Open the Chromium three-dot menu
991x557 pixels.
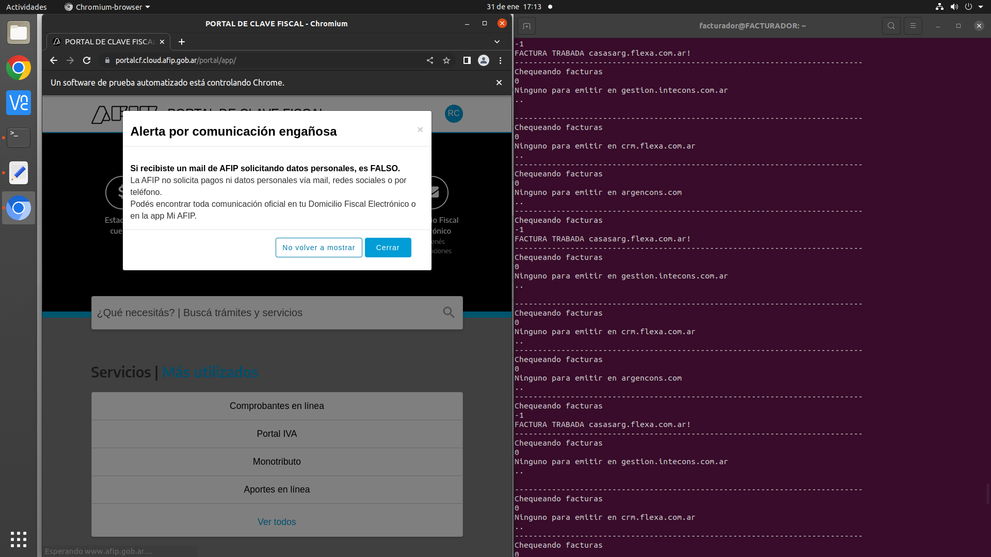[500, 60]
